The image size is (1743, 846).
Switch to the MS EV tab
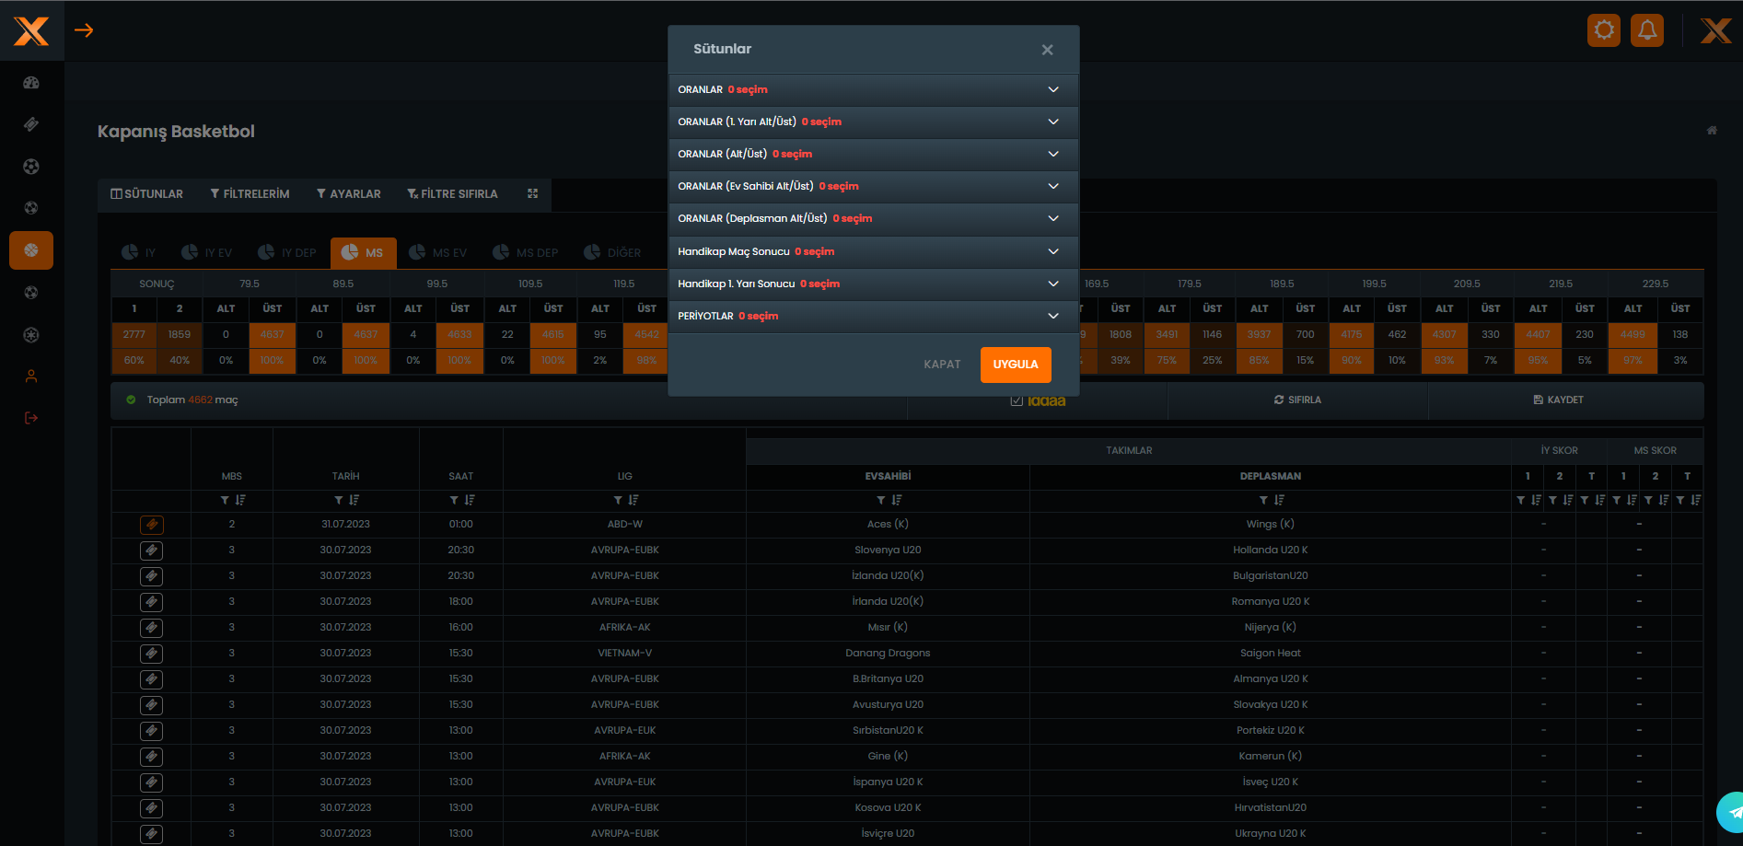coord(438,252)
